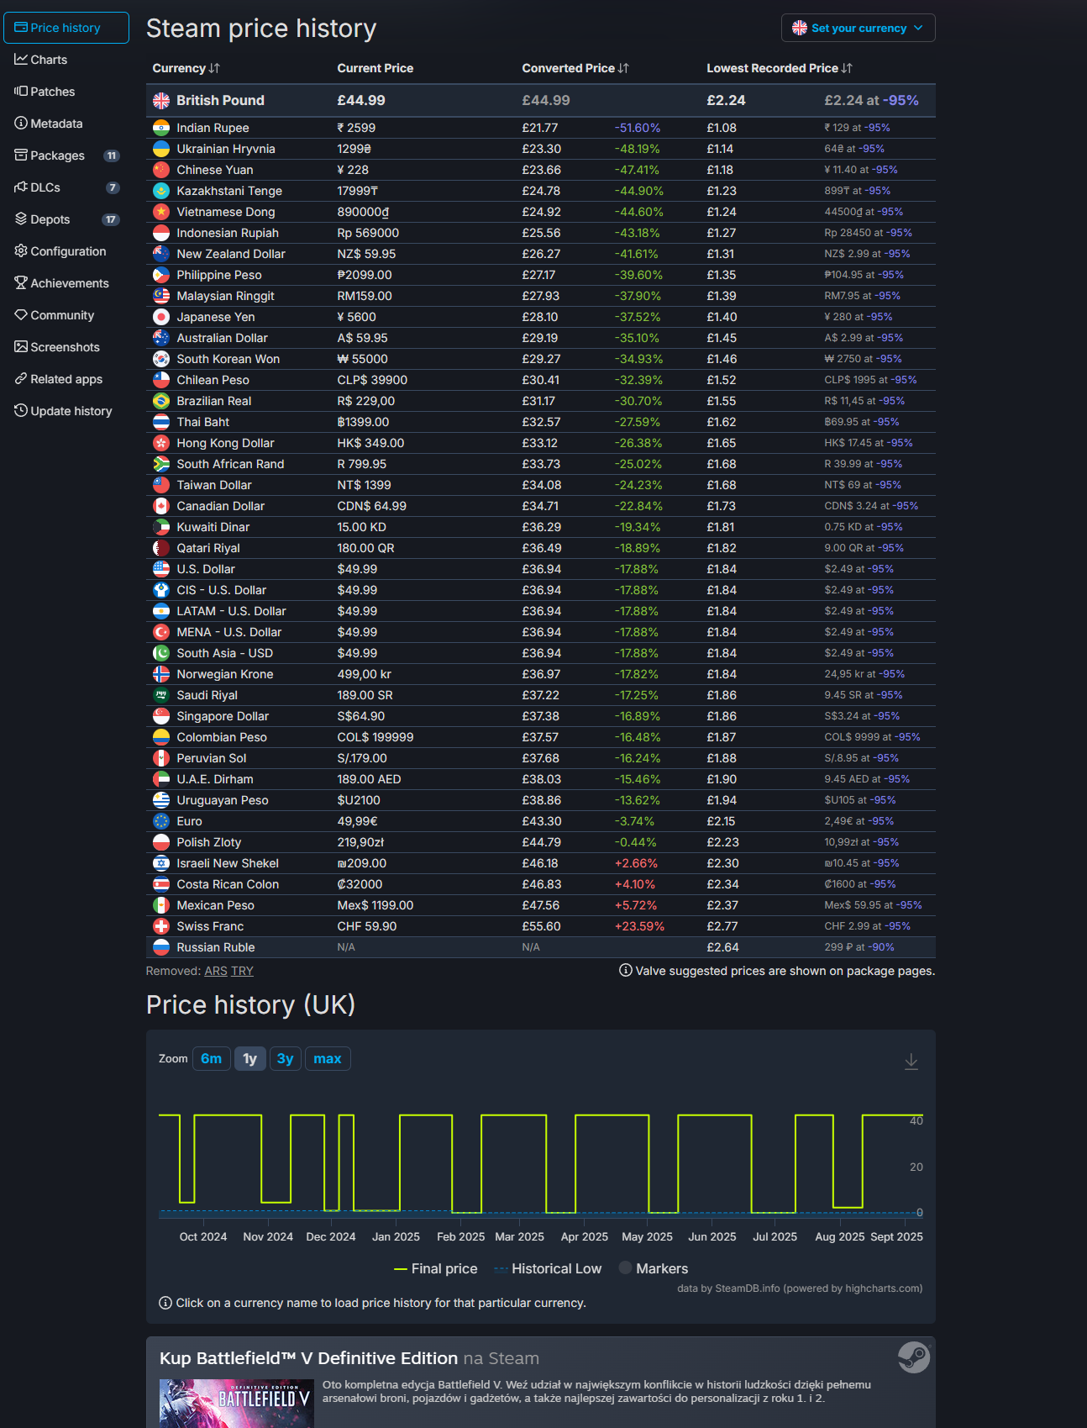Toggle the Historical Low chart series

(x=548, y=1268)
